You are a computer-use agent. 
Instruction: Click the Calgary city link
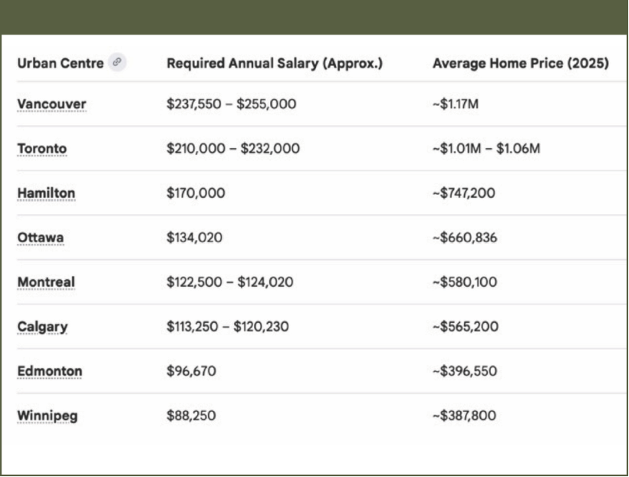tap(42, 327)
